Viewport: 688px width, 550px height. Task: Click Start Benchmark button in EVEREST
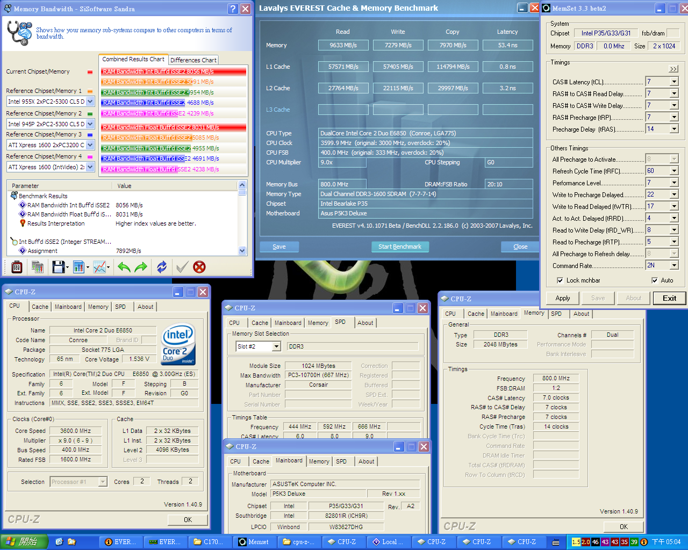coord(400,247)
